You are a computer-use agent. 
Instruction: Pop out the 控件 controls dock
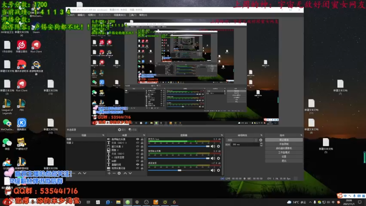tap(301, 135)
